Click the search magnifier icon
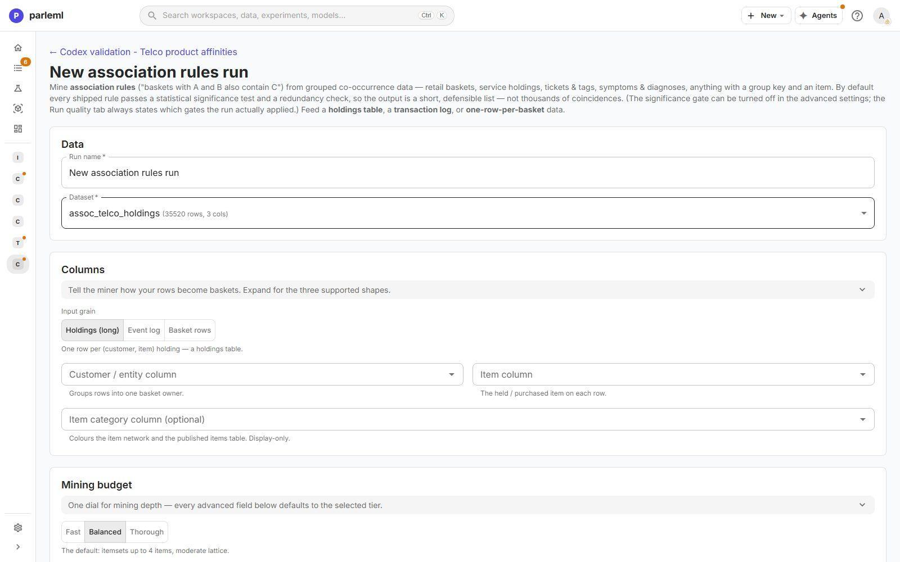900x562 pixels. point(152,16)
